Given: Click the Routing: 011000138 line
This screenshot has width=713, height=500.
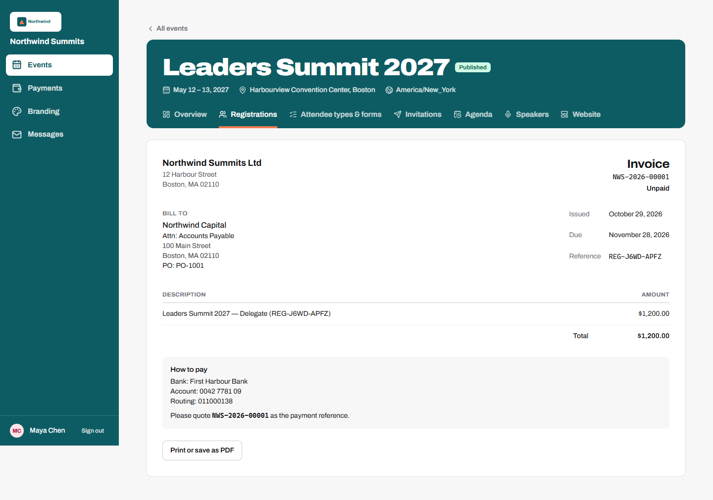Looking at the screenshot, I should click(x=202, y=401).
